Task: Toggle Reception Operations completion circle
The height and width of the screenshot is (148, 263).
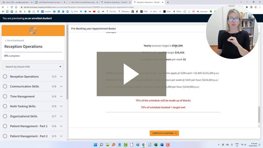Action: (x=5, y=76)
